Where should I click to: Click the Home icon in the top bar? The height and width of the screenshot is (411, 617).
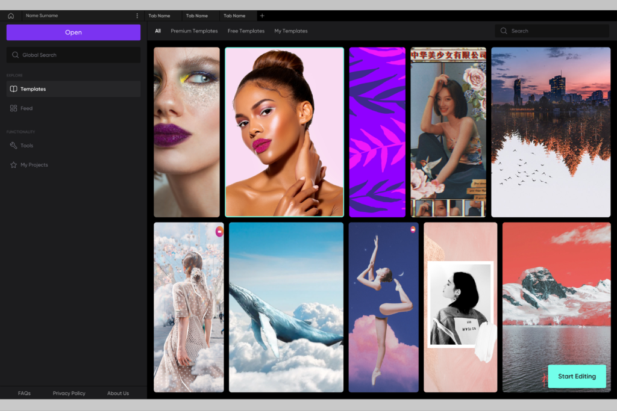(10, 15)
